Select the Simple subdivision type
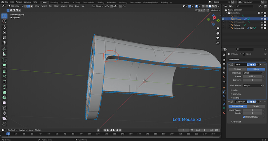This screenshot has width=268, height=141. 256,106
